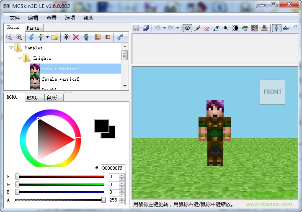The height and width of the screenshot is (212, 302).
Task: Click the hex color input field
Action: tap(113, 168)
